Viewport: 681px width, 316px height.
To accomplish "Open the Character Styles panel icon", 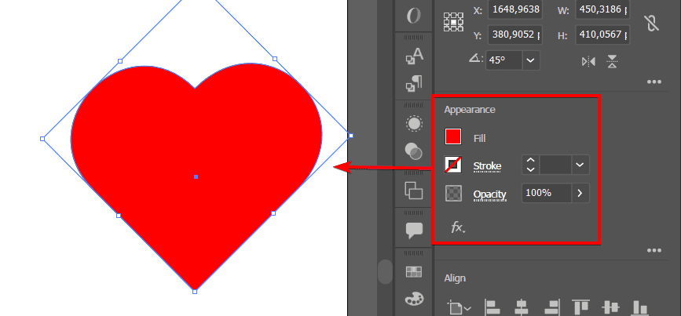I will pyautogui.click(x=413, y=56).
